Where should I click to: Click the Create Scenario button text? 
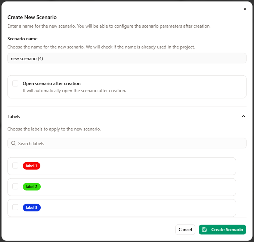(x=227, y=230)
